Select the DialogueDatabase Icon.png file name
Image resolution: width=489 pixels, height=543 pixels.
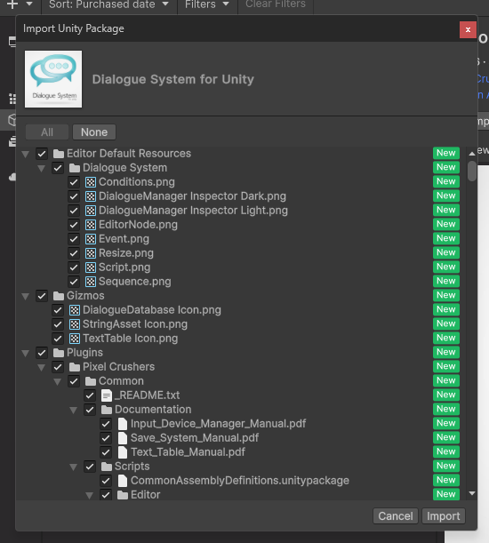pyautogui.click(x=152, y=310)
